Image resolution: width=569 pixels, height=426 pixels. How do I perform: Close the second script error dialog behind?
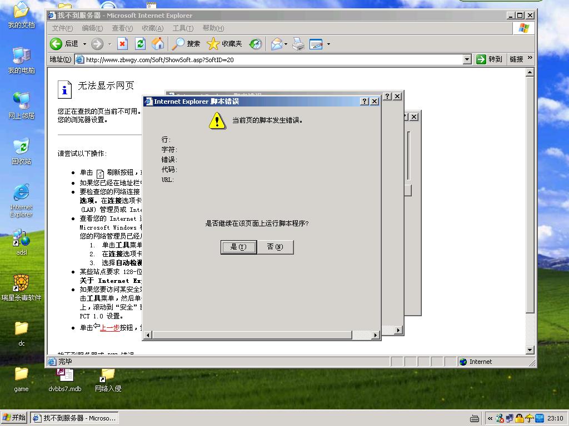click(397, 97)
